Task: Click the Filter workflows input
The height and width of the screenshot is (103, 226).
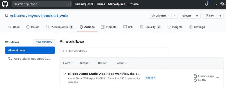Action: coord(114,51)
